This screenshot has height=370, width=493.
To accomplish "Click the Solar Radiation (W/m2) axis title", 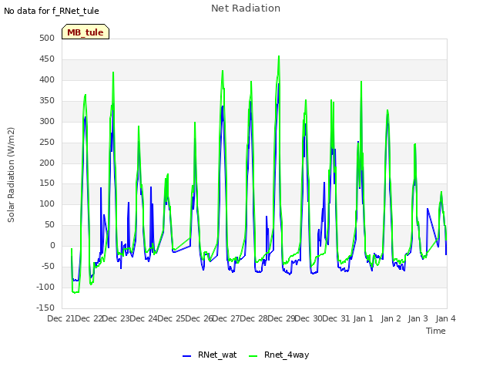I will coord(11,175).
